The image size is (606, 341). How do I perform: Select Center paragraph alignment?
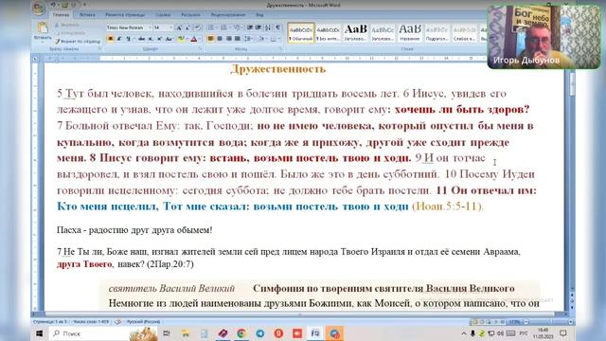(x=220, y=39)
